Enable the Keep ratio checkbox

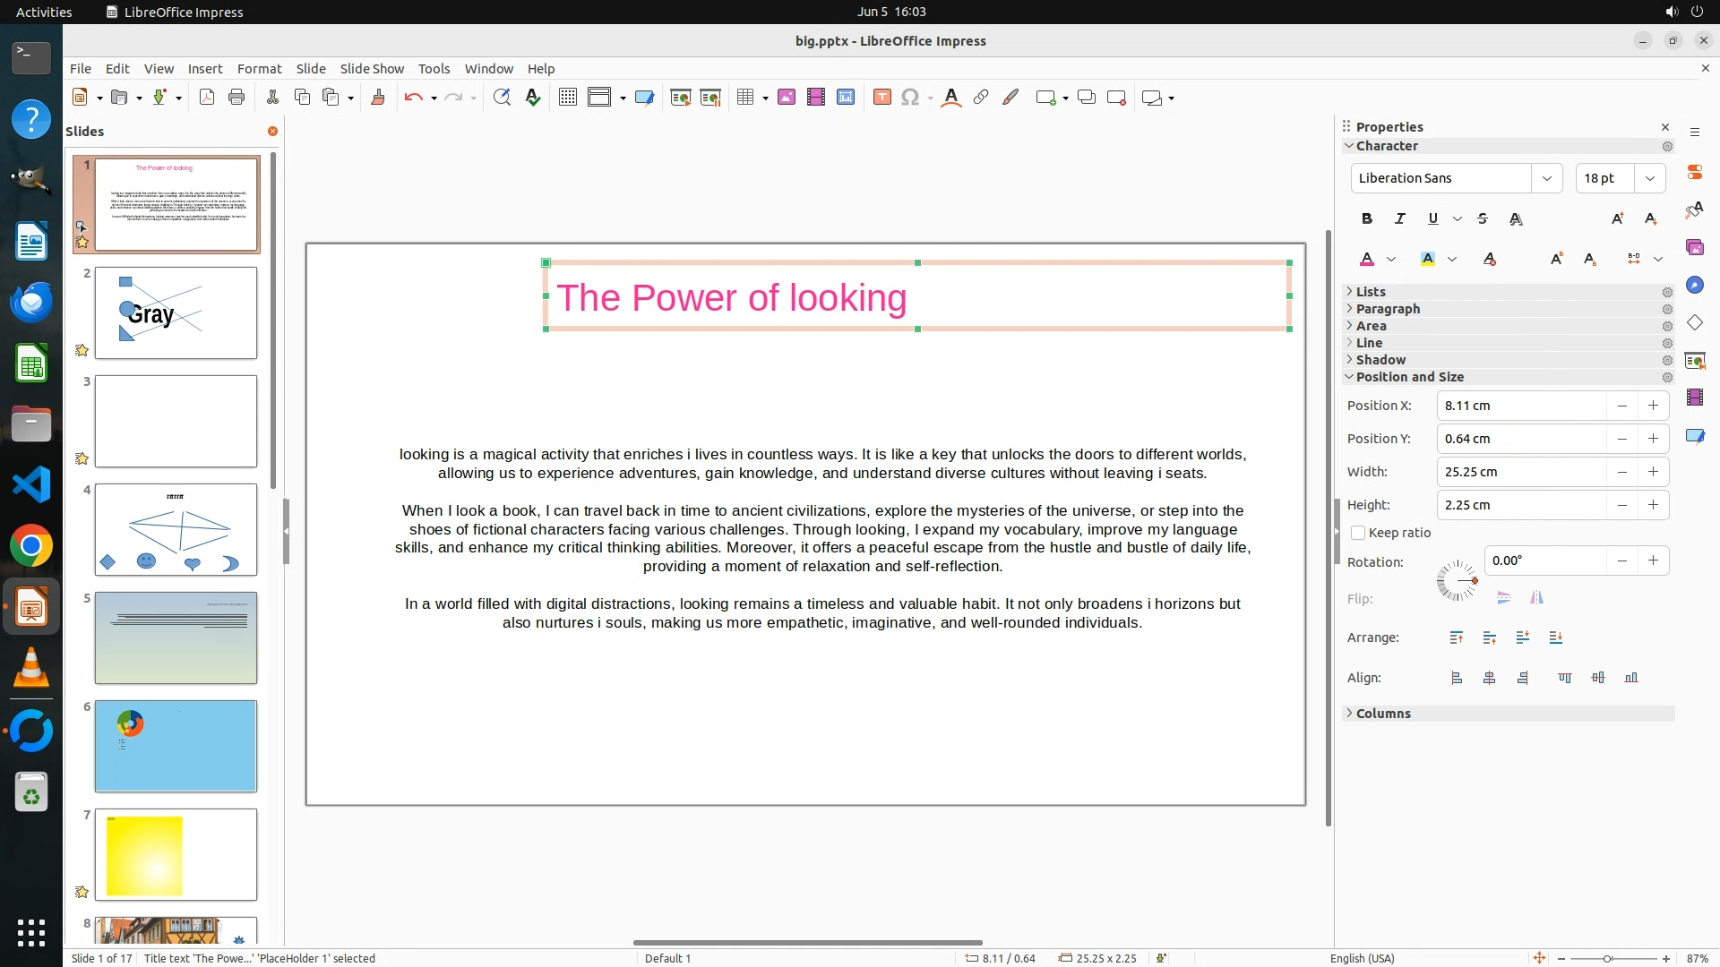(1358, 533)
